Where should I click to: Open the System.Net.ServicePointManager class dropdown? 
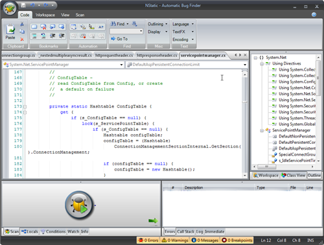coord(64,65)
